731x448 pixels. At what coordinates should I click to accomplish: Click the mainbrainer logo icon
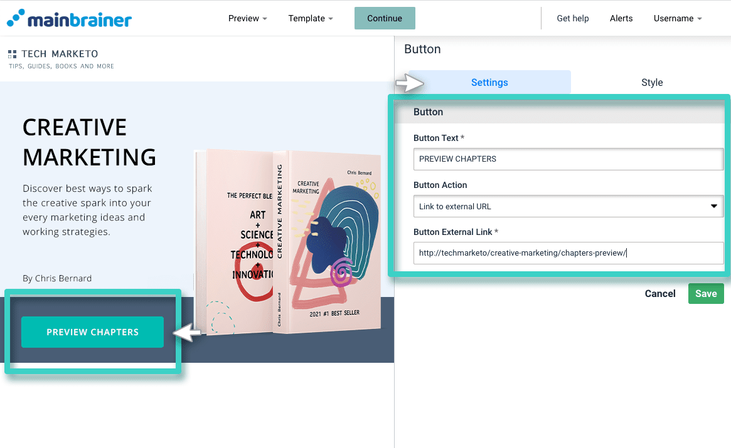pyautogui.click(x=16, y=18)
